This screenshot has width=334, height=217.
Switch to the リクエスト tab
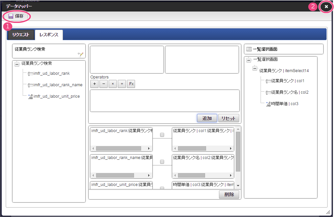[21, 35]
